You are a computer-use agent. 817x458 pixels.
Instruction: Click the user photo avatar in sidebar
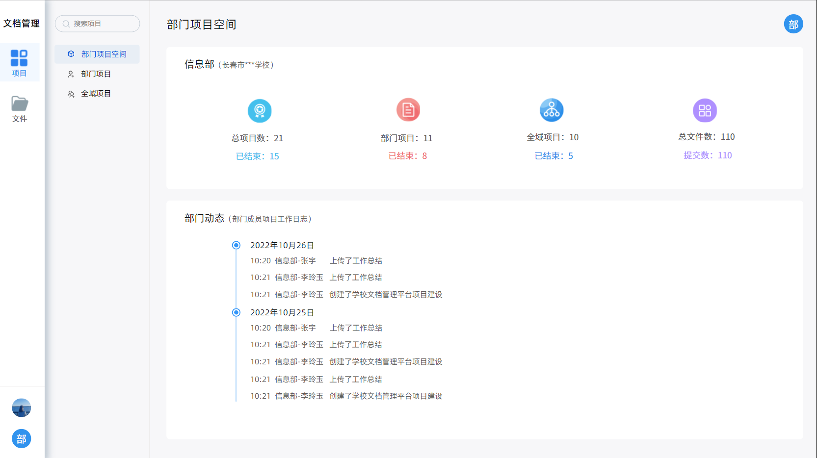click(21, 407)
